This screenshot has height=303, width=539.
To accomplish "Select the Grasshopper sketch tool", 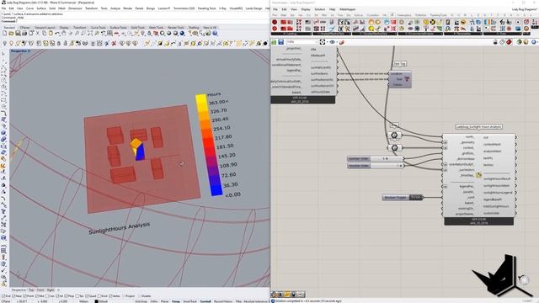I will coord(342,42).
